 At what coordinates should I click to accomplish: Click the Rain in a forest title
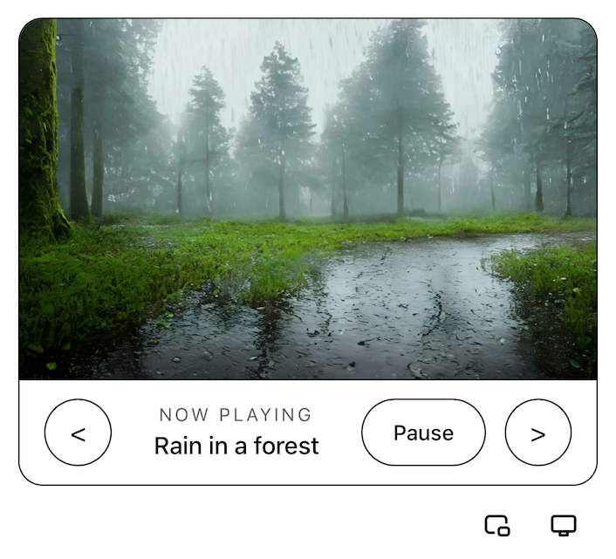[x=236, y=446]
